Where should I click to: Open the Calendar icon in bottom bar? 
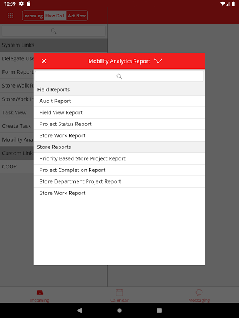pos(119,293)
